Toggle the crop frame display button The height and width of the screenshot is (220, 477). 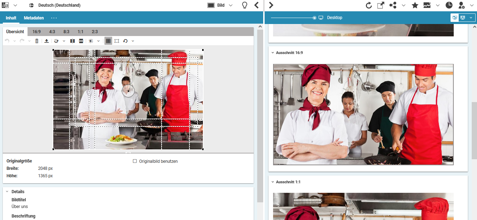pos(108,41)
